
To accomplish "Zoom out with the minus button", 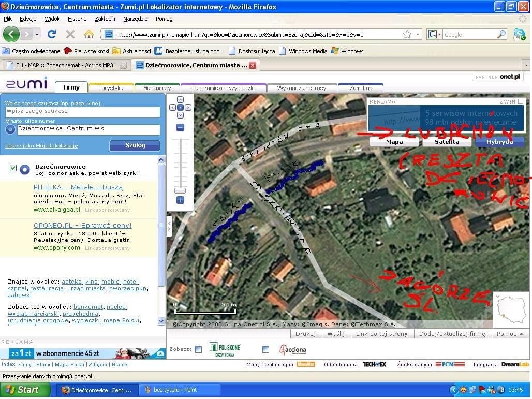I will point(180,128).
